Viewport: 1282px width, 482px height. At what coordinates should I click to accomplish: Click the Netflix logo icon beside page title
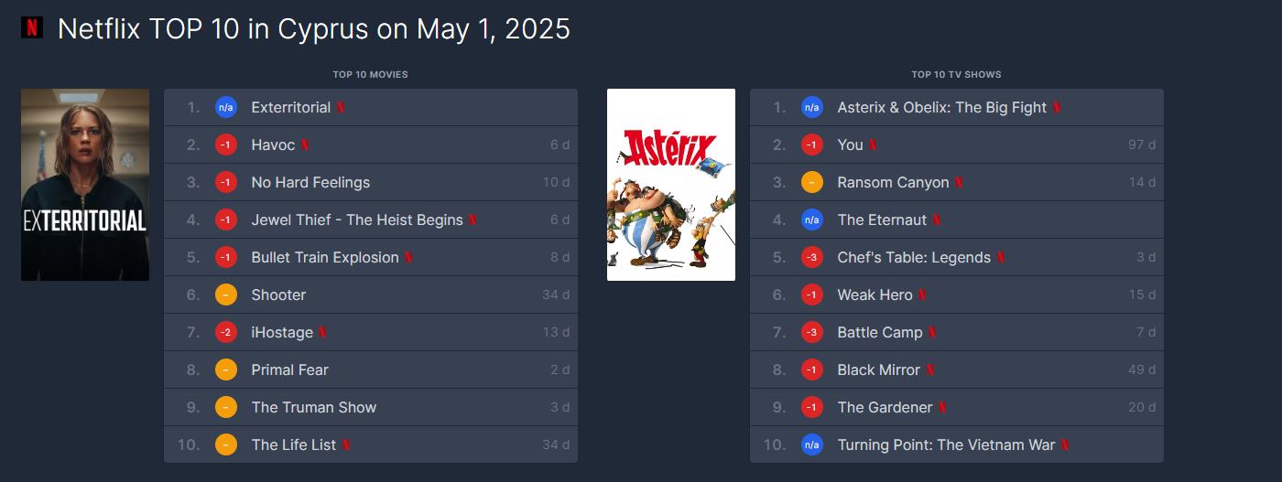(32, 28)
